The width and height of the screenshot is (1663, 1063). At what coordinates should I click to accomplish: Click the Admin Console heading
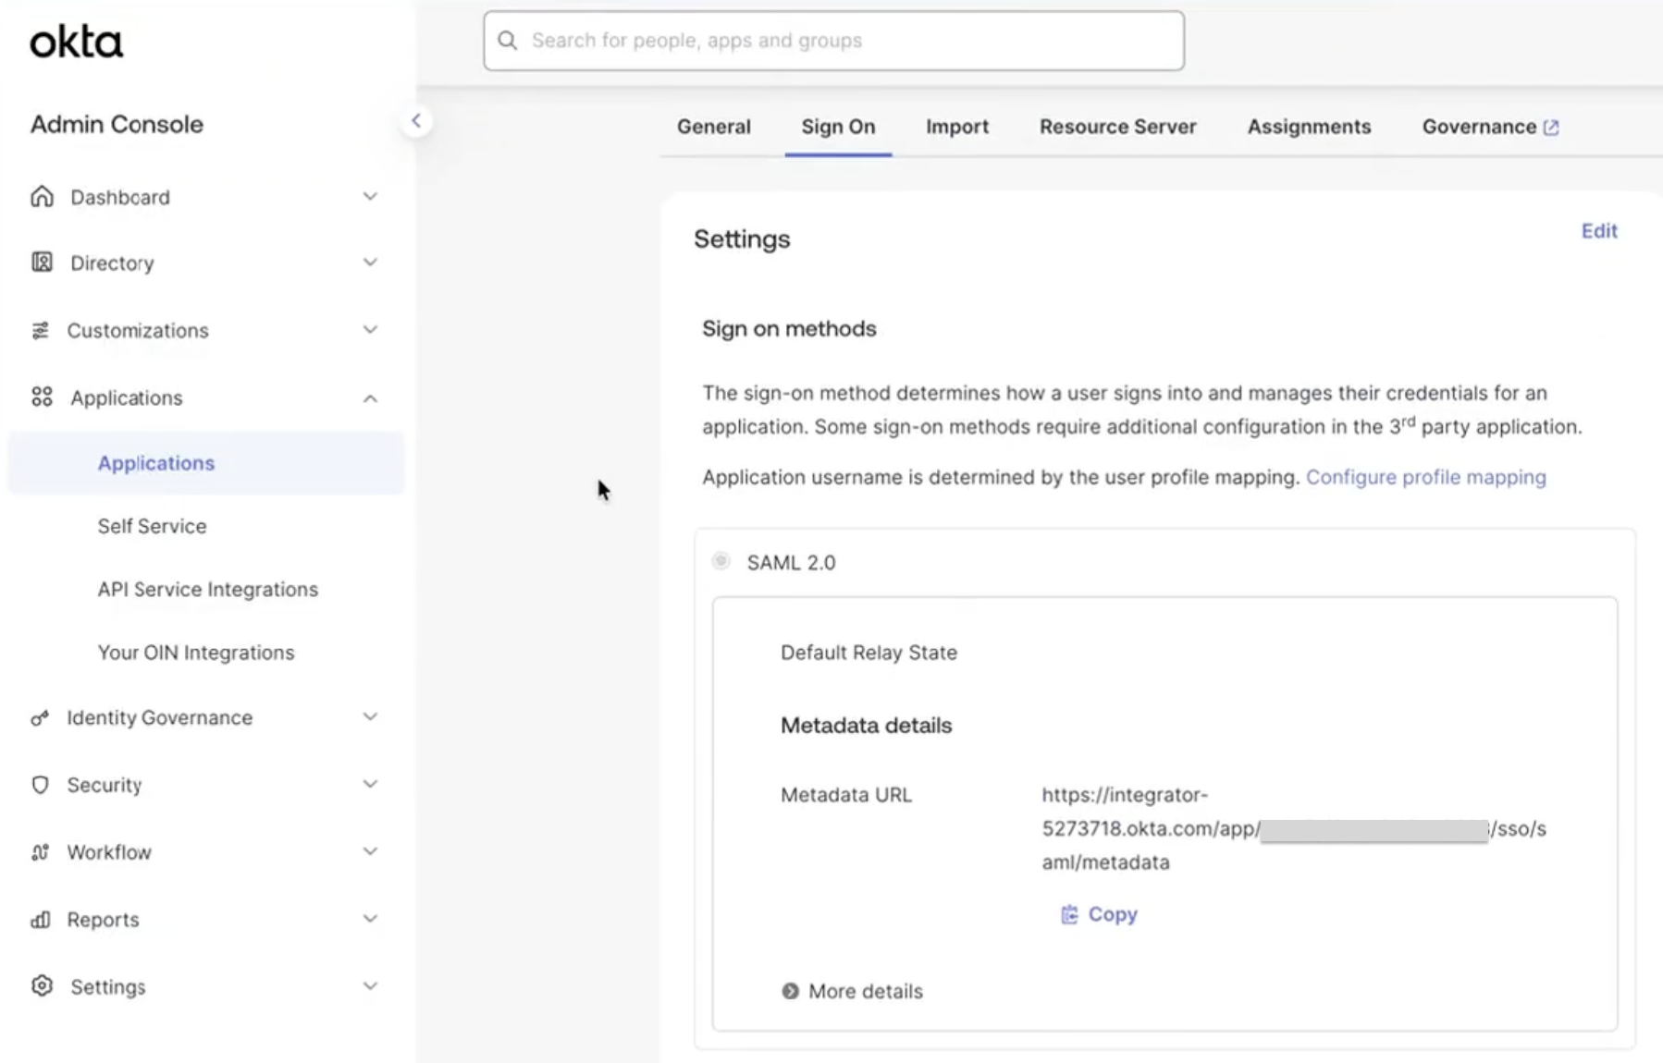coord(117,124)
